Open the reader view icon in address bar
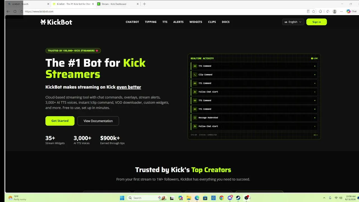359x202 pixels. pos(308,12)
